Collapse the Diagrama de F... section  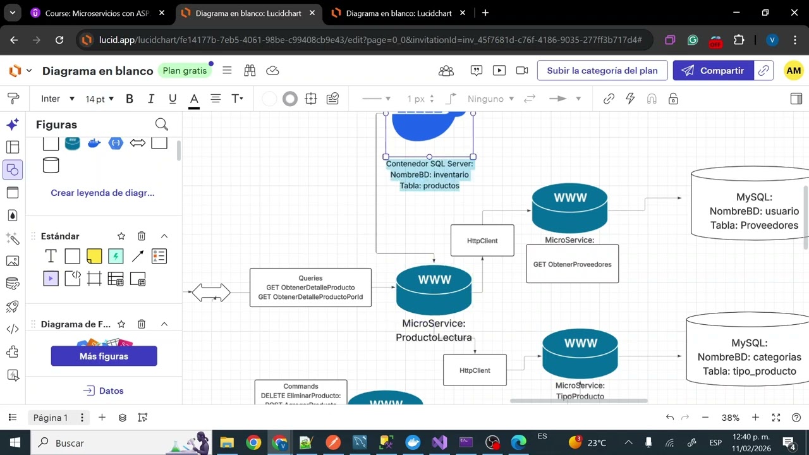click(x=164, y=324)
